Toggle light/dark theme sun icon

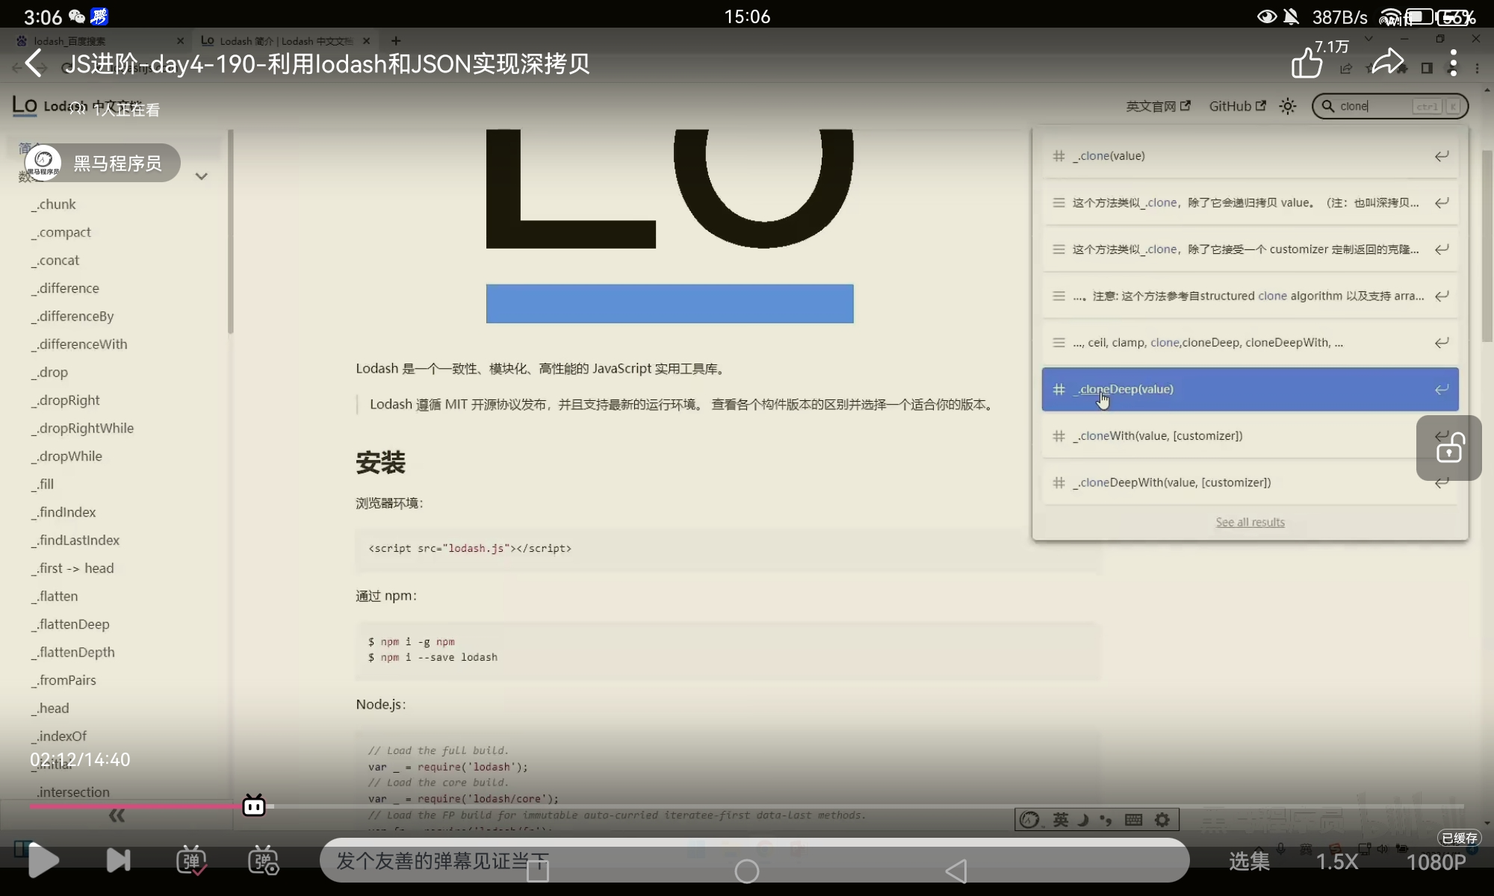click(1288, 106)
